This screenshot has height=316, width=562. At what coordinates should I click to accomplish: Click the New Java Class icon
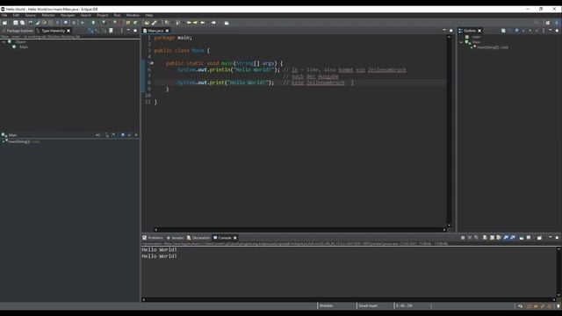click(135, 23)
